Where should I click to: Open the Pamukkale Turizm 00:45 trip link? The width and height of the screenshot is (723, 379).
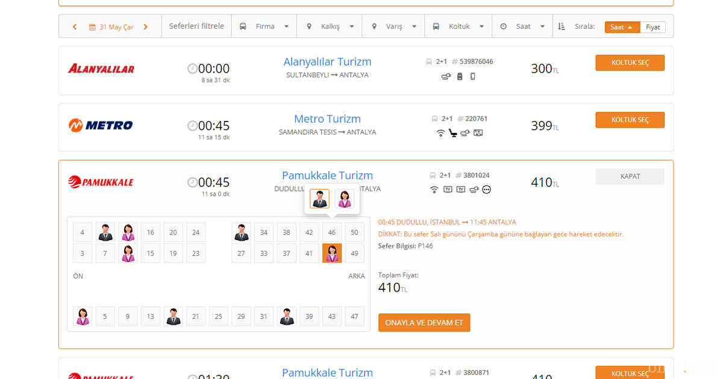[x=327, y=176]
